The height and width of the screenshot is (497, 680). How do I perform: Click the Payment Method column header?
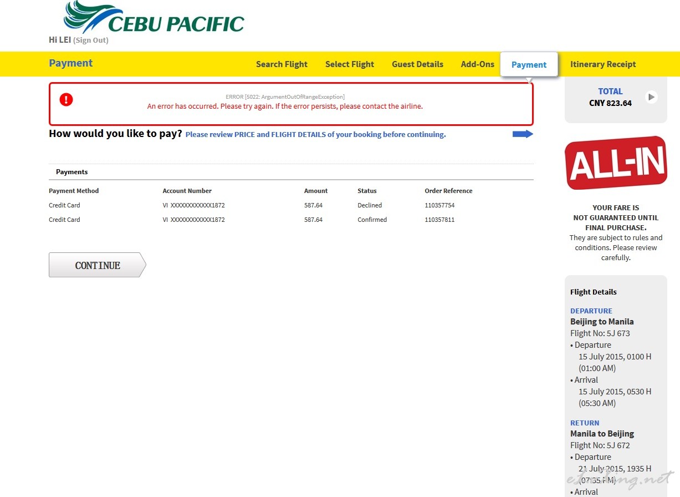74,191
